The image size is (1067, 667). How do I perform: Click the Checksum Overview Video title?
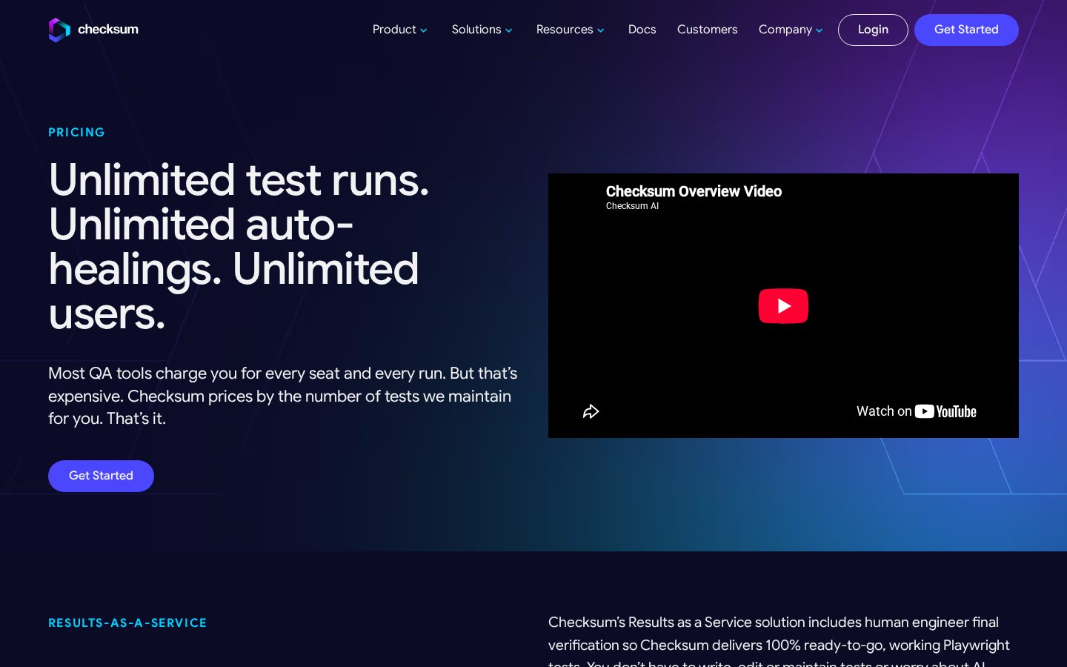pos(694,191)
